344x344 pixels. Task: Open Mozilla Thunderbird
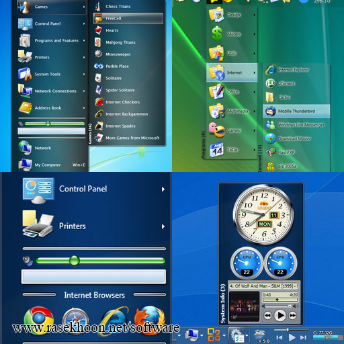coord(296,111)
